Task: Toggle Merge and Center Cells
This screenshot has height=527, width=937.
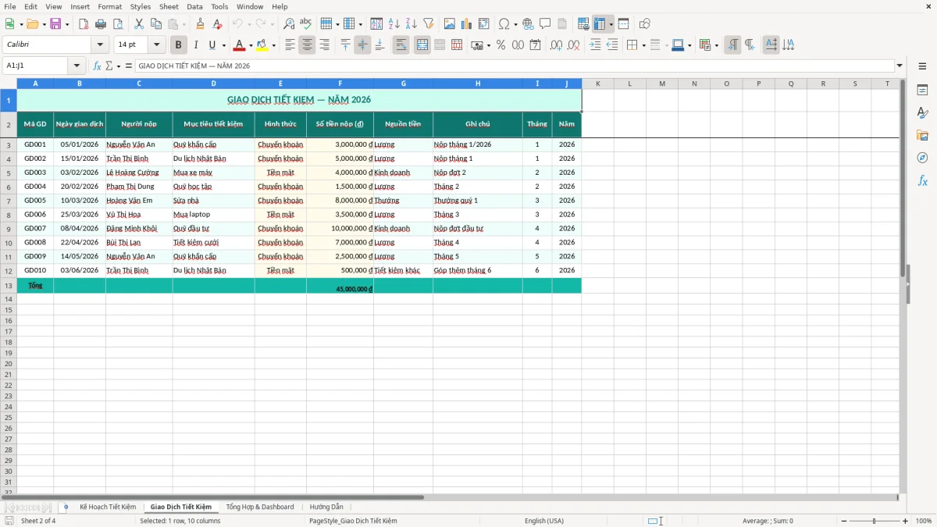Action: pyautogui.click(x=422, y=45)
